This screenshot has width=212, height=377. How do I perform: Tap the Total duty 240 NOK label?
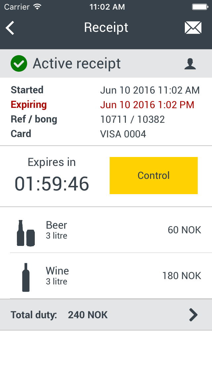(x=59, y=315)
